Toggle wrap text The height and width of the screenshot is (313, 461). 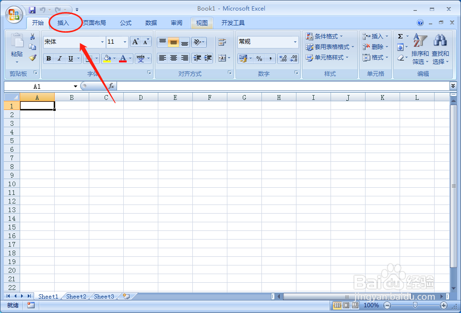[222, 42]
